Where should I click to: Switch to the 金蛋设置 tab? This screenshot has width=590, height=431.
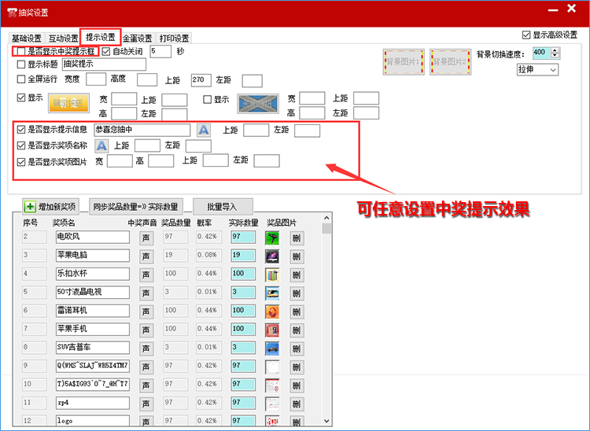click(137, 38)
